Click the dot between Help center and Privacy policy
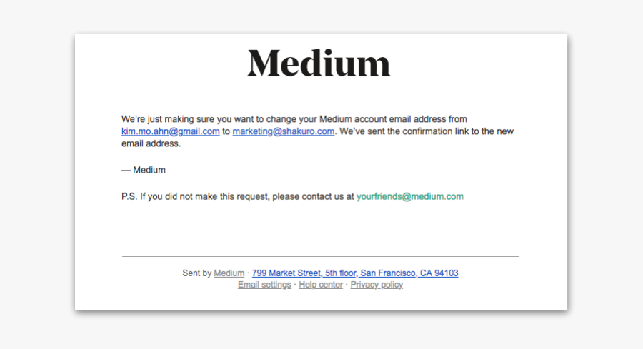The image size is (643, 349). pyautogui.click(x=347, y=285)
